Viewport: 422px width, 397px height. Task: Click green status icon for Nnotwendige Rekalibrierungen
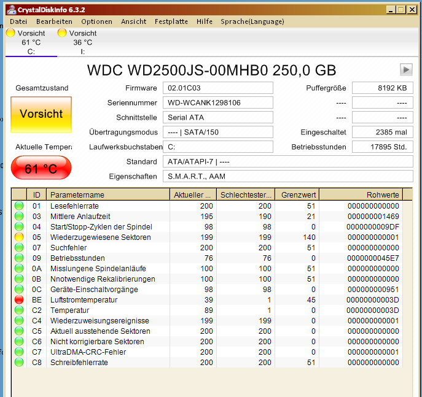pyautogui.click(x=19, y=279)
